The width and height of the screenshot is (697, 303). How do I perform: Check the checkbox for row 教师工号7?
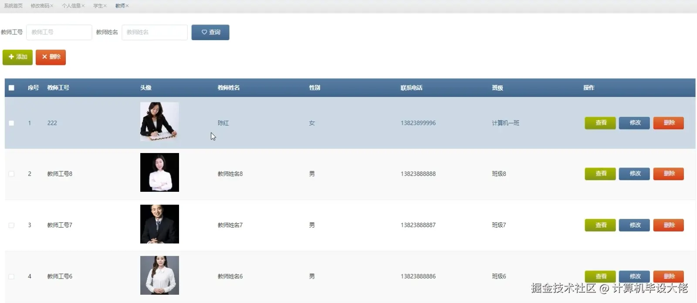11,225
